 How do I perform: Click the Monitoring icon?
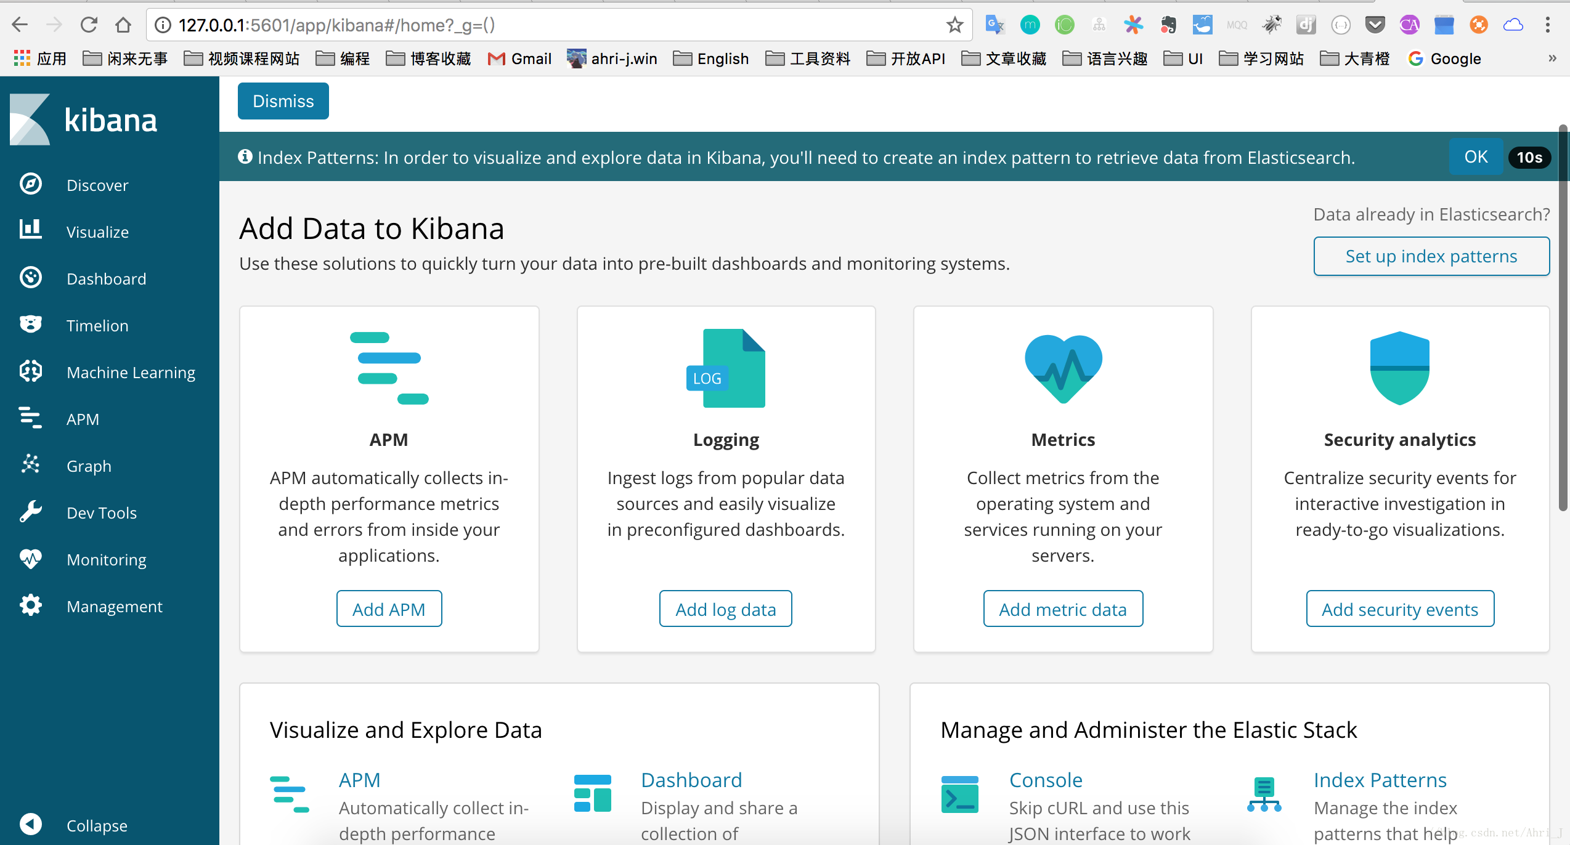coord(30,559)
